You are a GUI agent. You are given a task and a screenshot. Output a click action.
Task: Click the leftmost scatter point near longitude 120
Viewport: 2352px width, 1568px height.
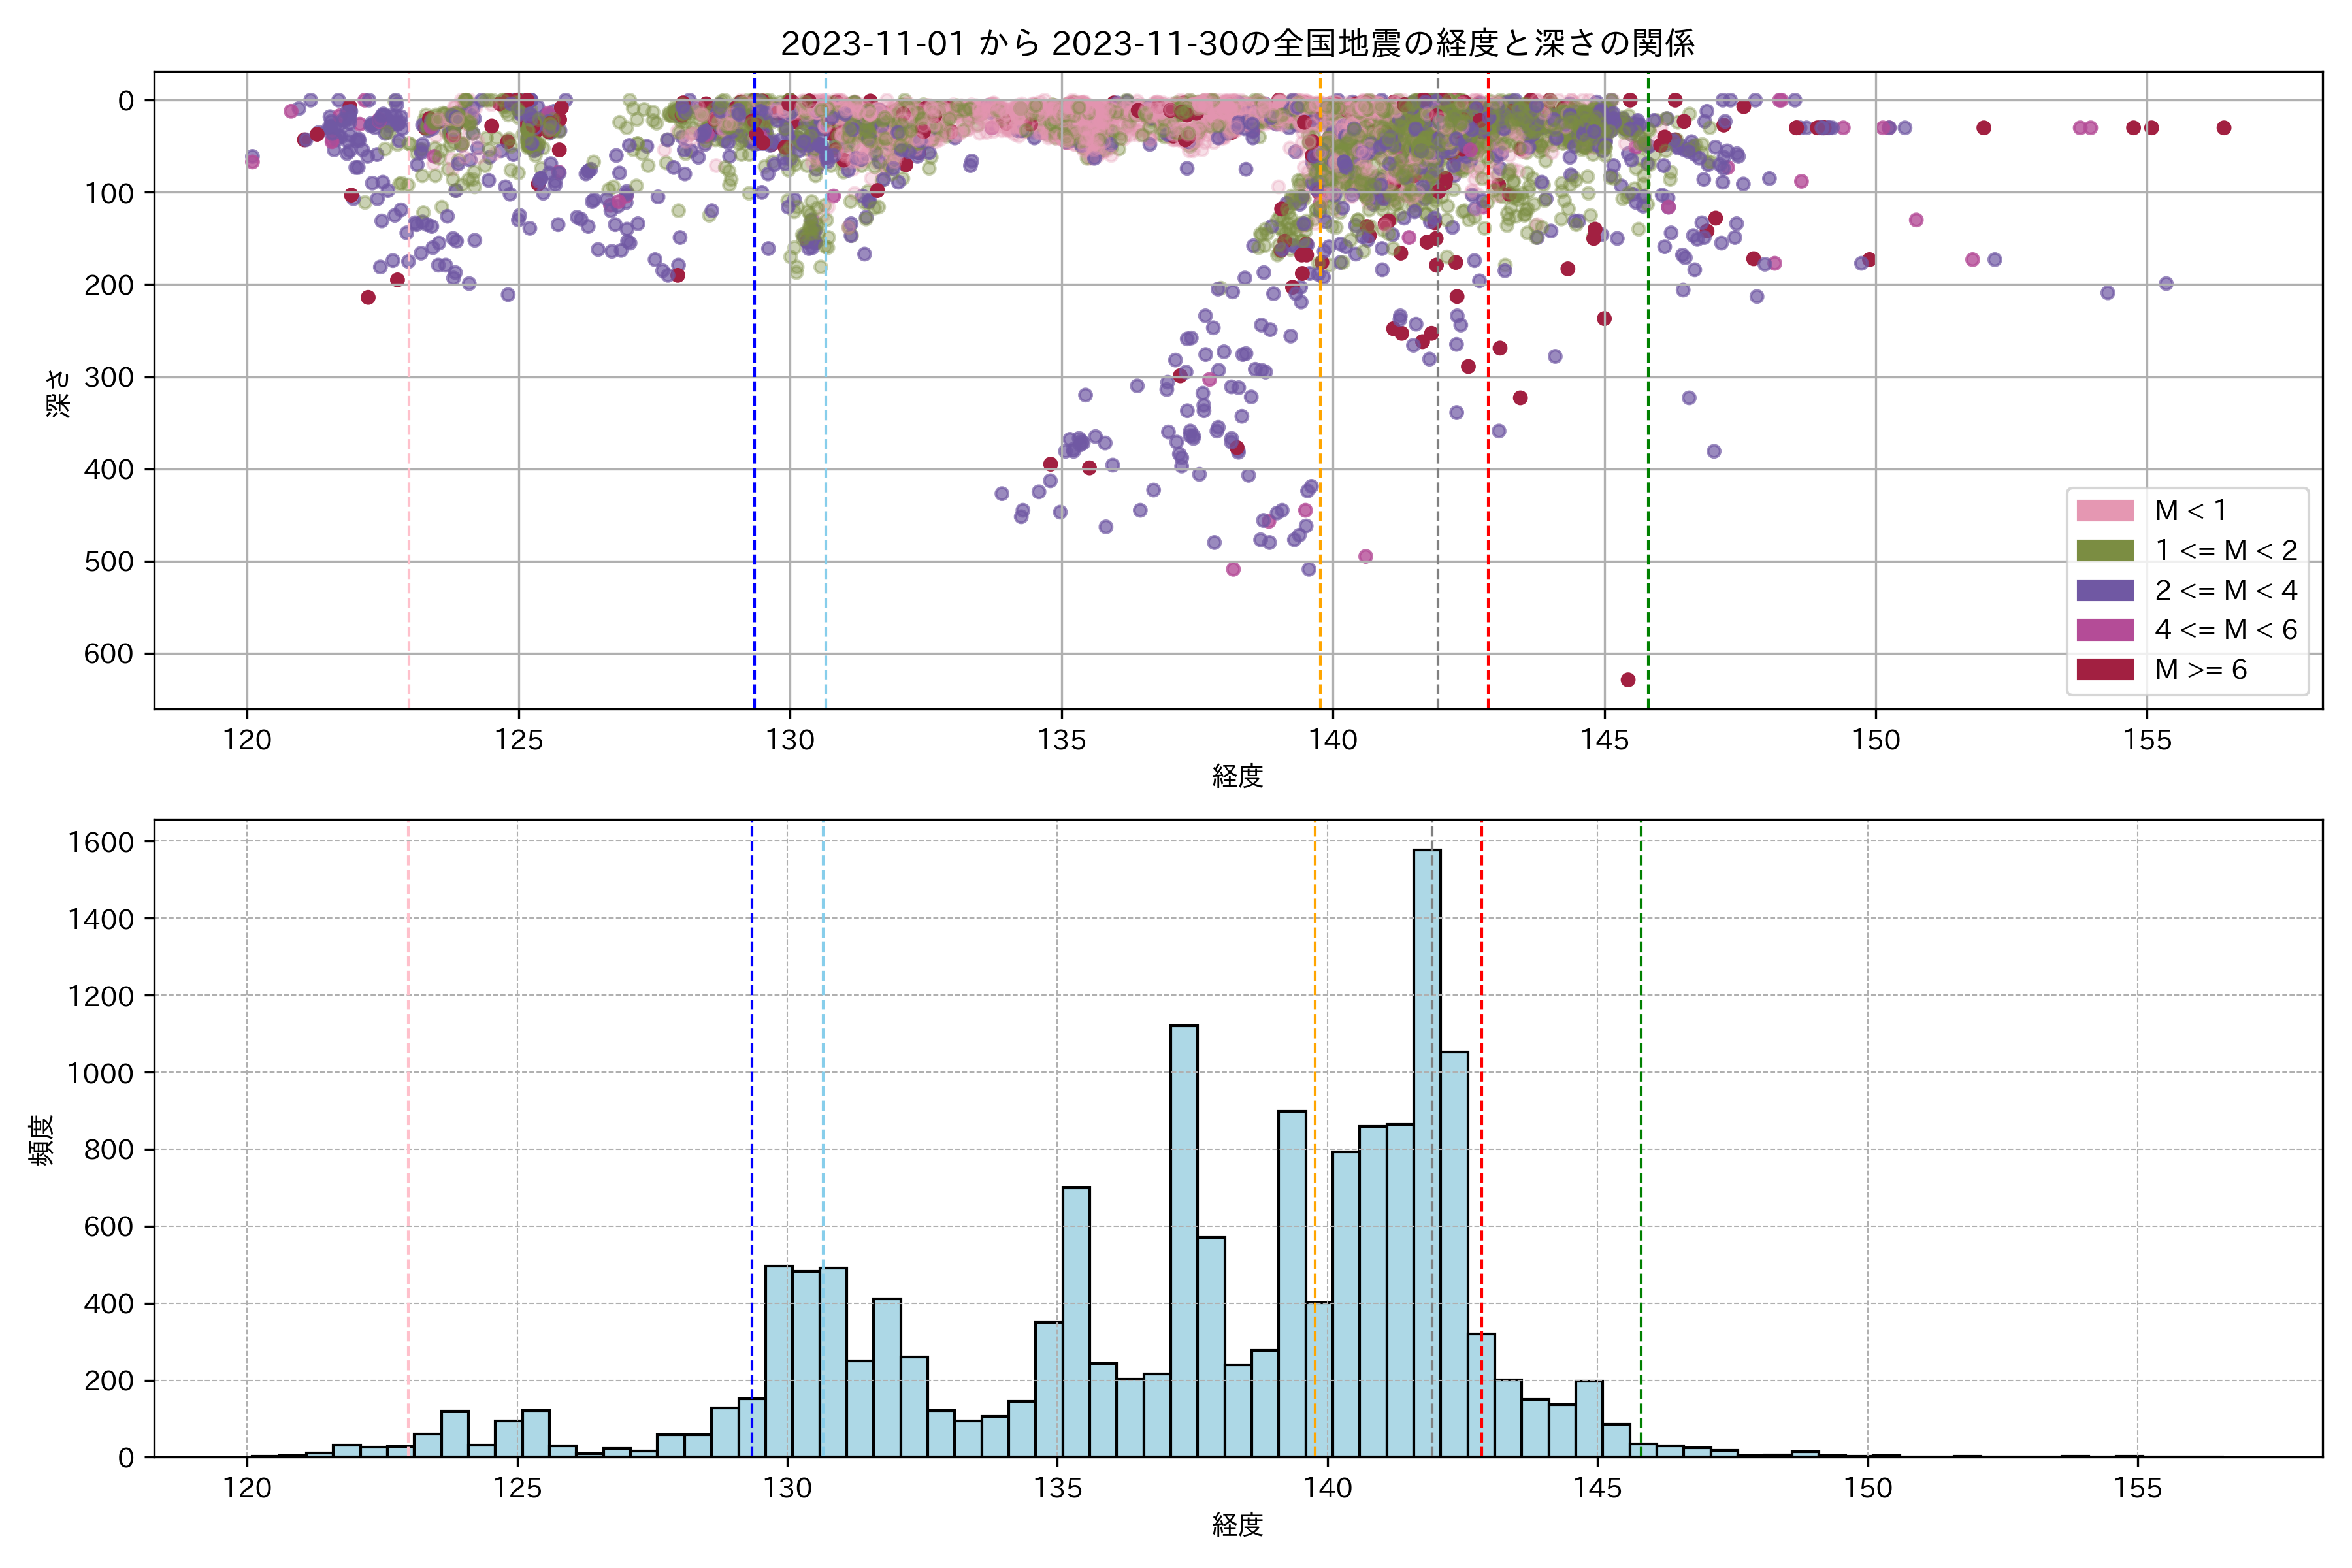click(252, 158)
